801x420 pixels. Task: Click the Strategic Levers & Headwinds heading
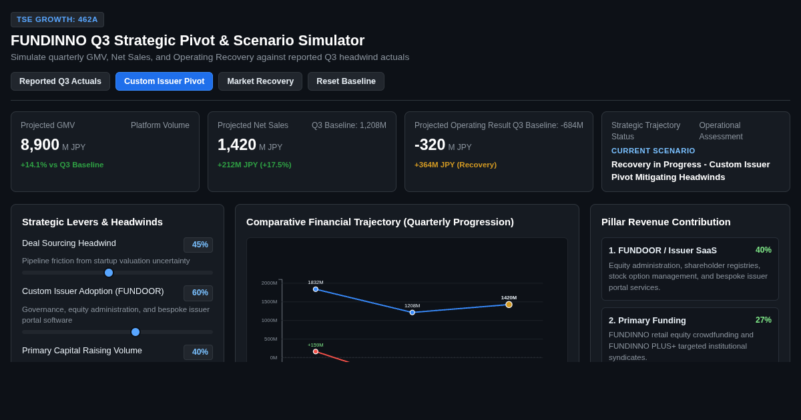(92, 222)
